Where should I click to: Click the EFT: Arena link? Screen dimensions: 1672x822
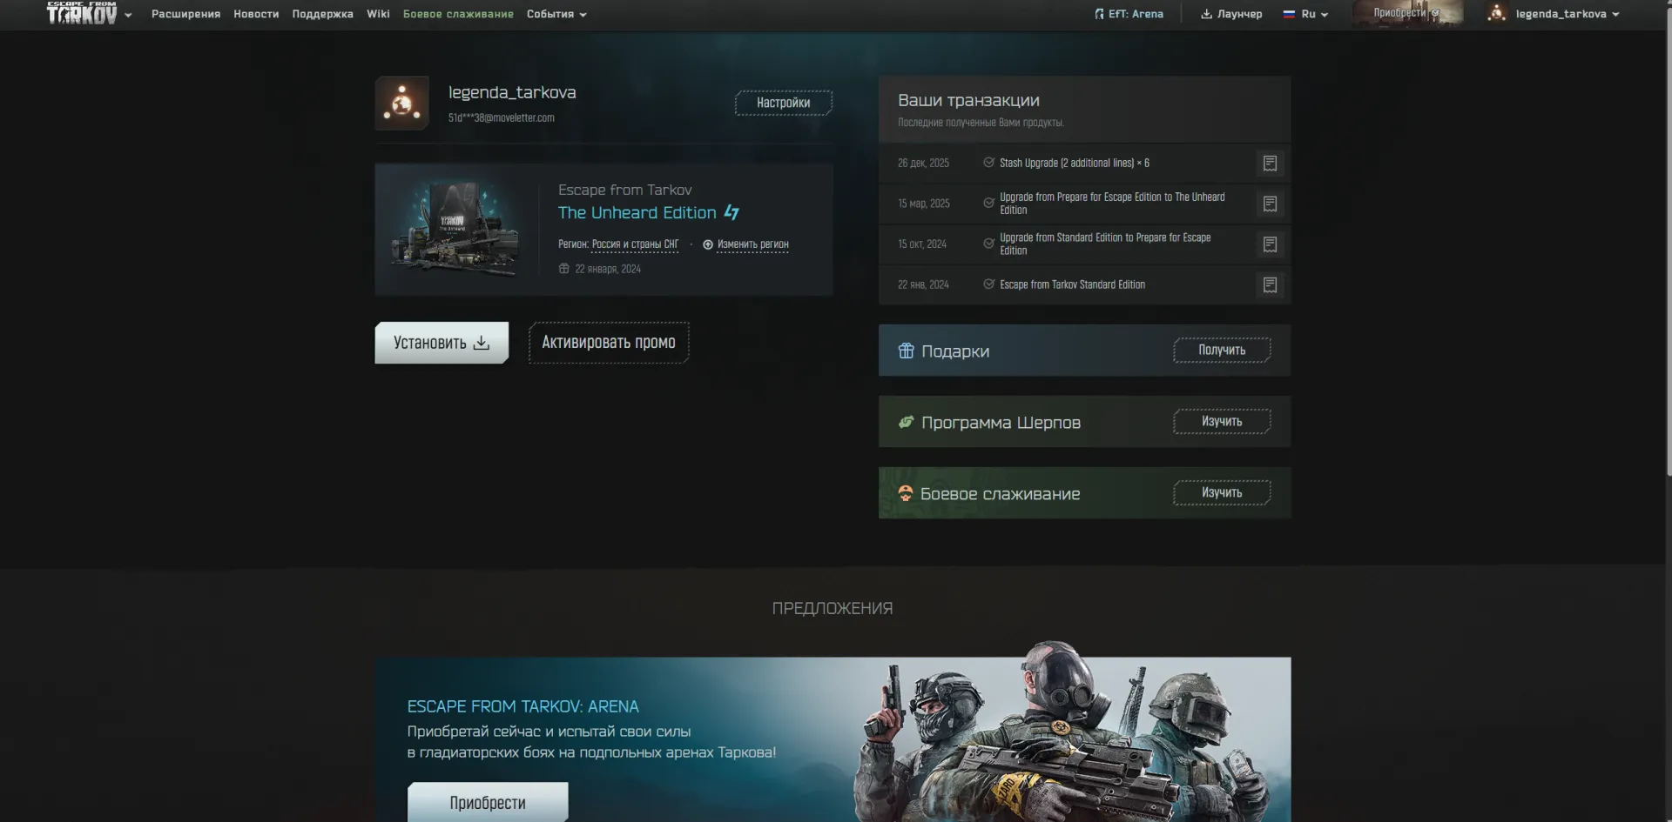pyautogui.click(x=1129, y=14)
